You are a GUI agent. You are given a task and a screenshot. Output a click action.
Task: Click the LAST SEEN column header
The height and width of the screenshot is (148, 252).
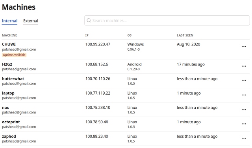pos(185,35)
